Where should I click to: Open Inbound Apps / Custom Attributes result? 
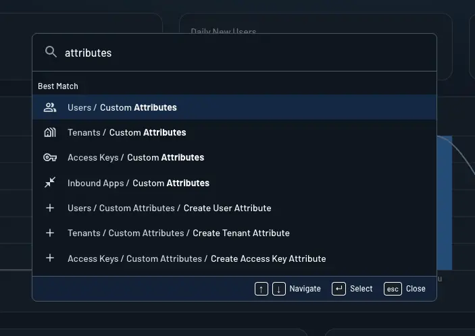click(234, 183)
